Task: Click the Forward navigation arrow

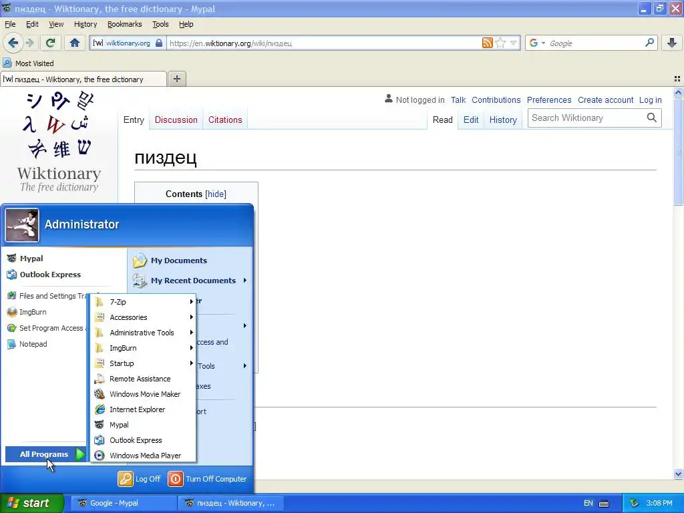Action: pyautogui.click(x=29, y=43)
